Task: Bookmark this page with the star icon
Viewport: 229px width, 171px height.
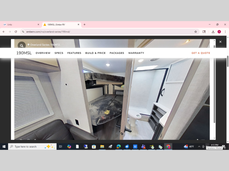Action: [x=196, y=32]
